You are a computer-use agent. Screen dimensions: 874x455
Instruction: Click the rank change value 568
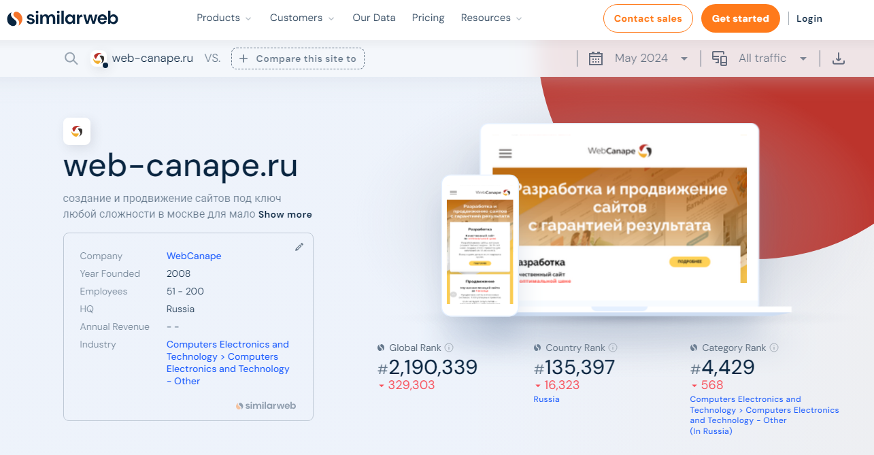click(x=712, y=385)
